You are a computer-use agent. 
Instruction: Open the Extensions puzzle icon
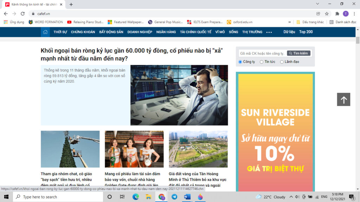(x=337, y=14)
